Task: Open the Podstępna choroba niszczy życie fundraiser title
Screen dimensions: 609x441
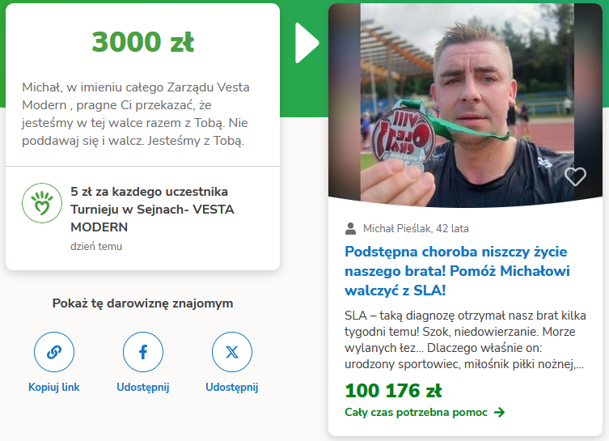Action: tap(457, 271)
